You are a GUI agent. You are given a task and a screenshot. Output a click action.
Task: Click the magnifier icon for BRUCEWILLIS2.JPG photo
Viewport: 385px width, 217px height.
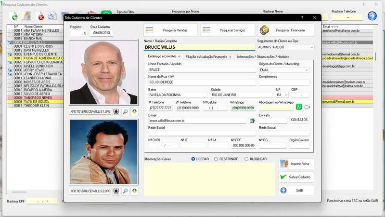[x=125, y=191]
